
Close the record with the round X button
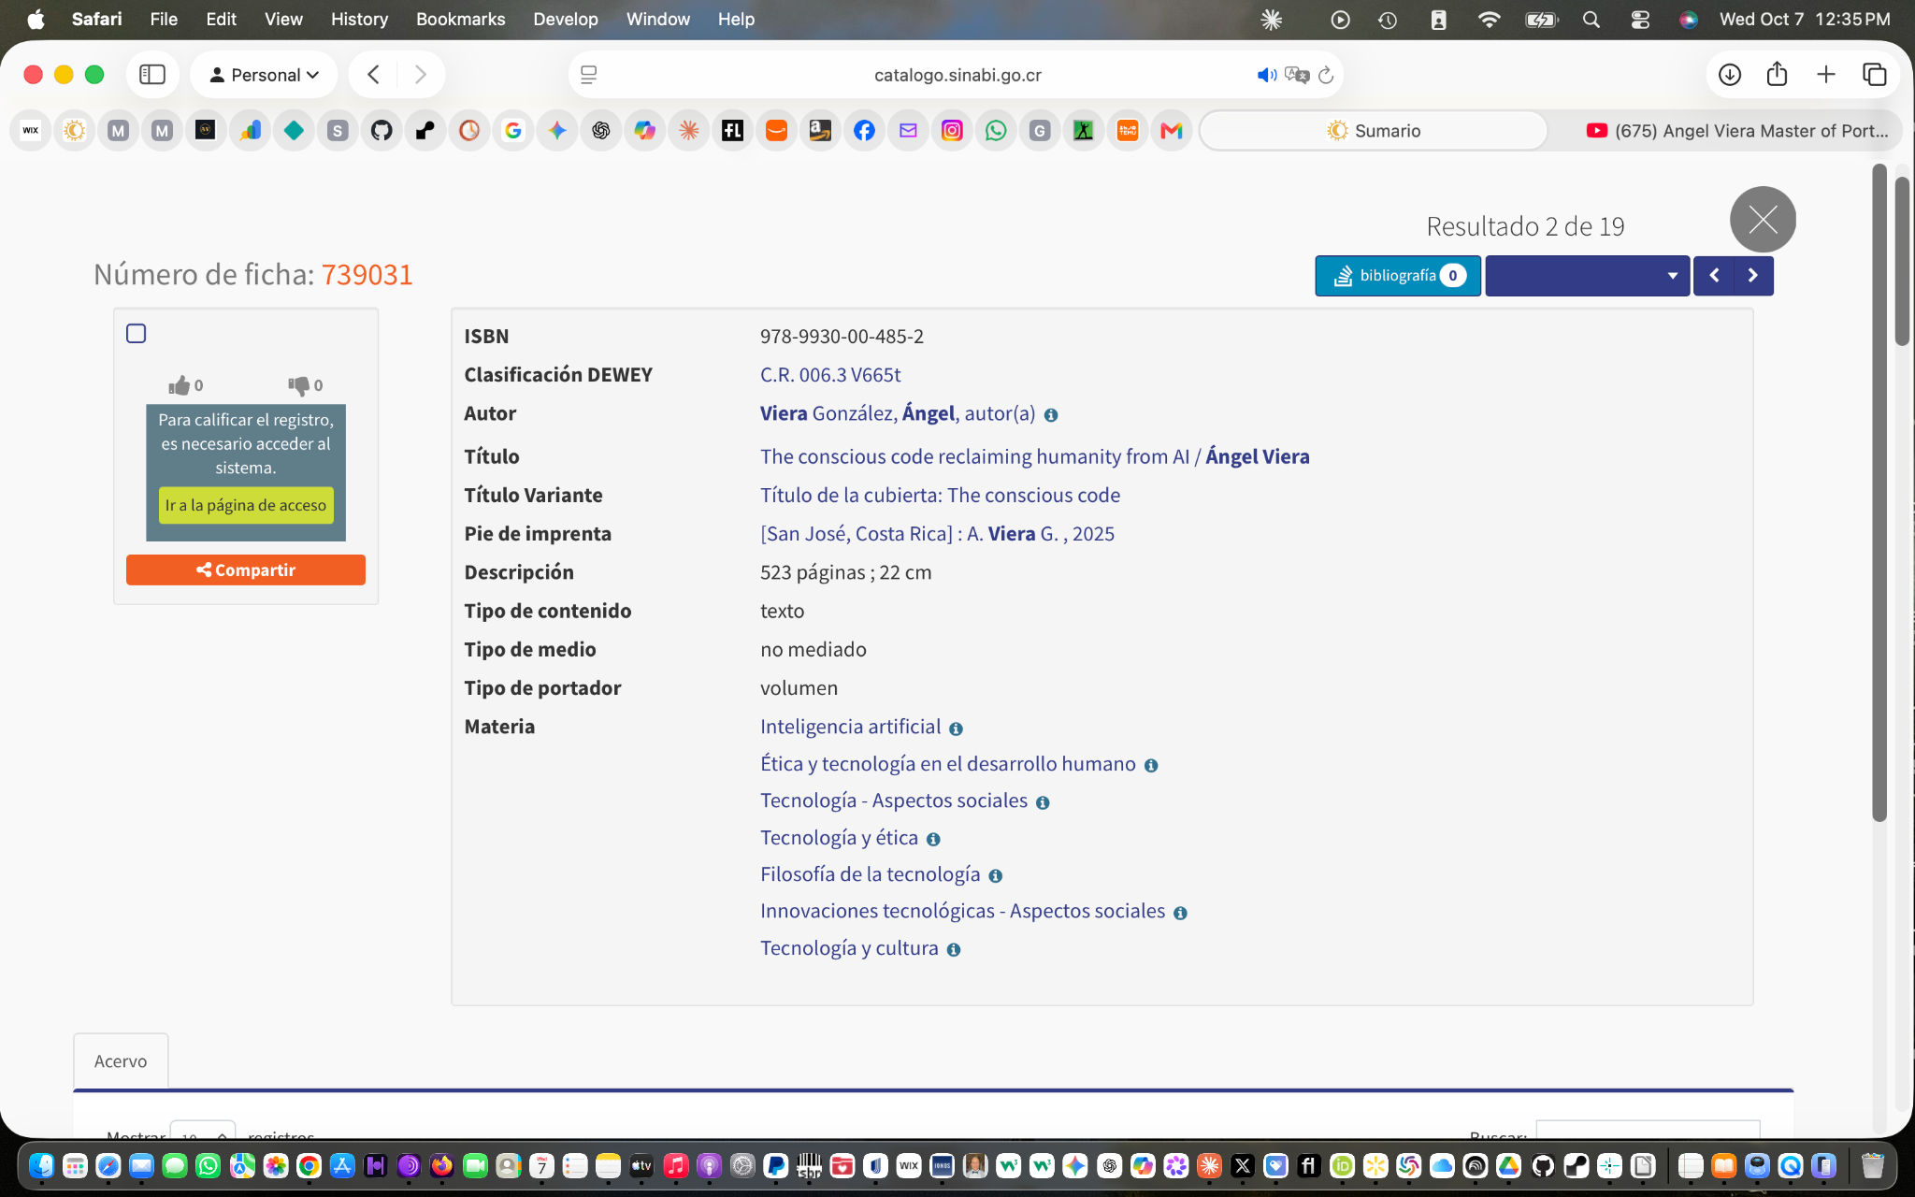1763,220
